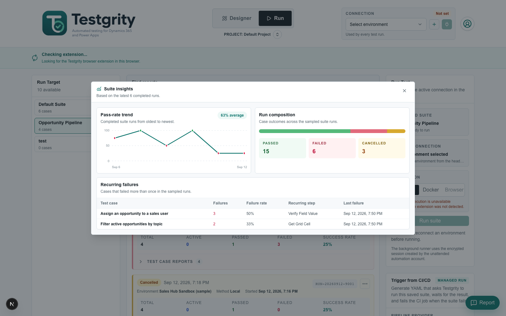Click the Last failure column header
The height and width of the screenshot is (316, 506).
[x=354, y=203]
